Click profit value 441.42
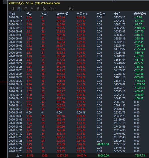Image resolution: width=149 pixels, height=158 pixels. pos(61,70)
